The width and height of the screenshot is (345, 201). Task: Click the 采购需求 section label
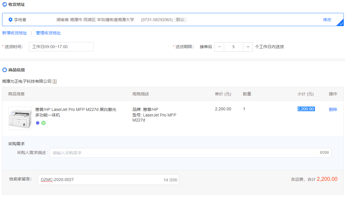point(16,144)
